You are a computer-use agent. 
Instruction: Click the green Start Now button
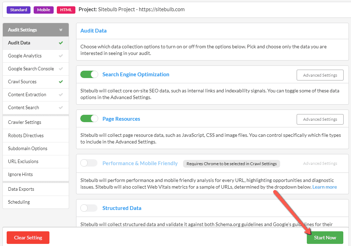[x=325, y=238]
